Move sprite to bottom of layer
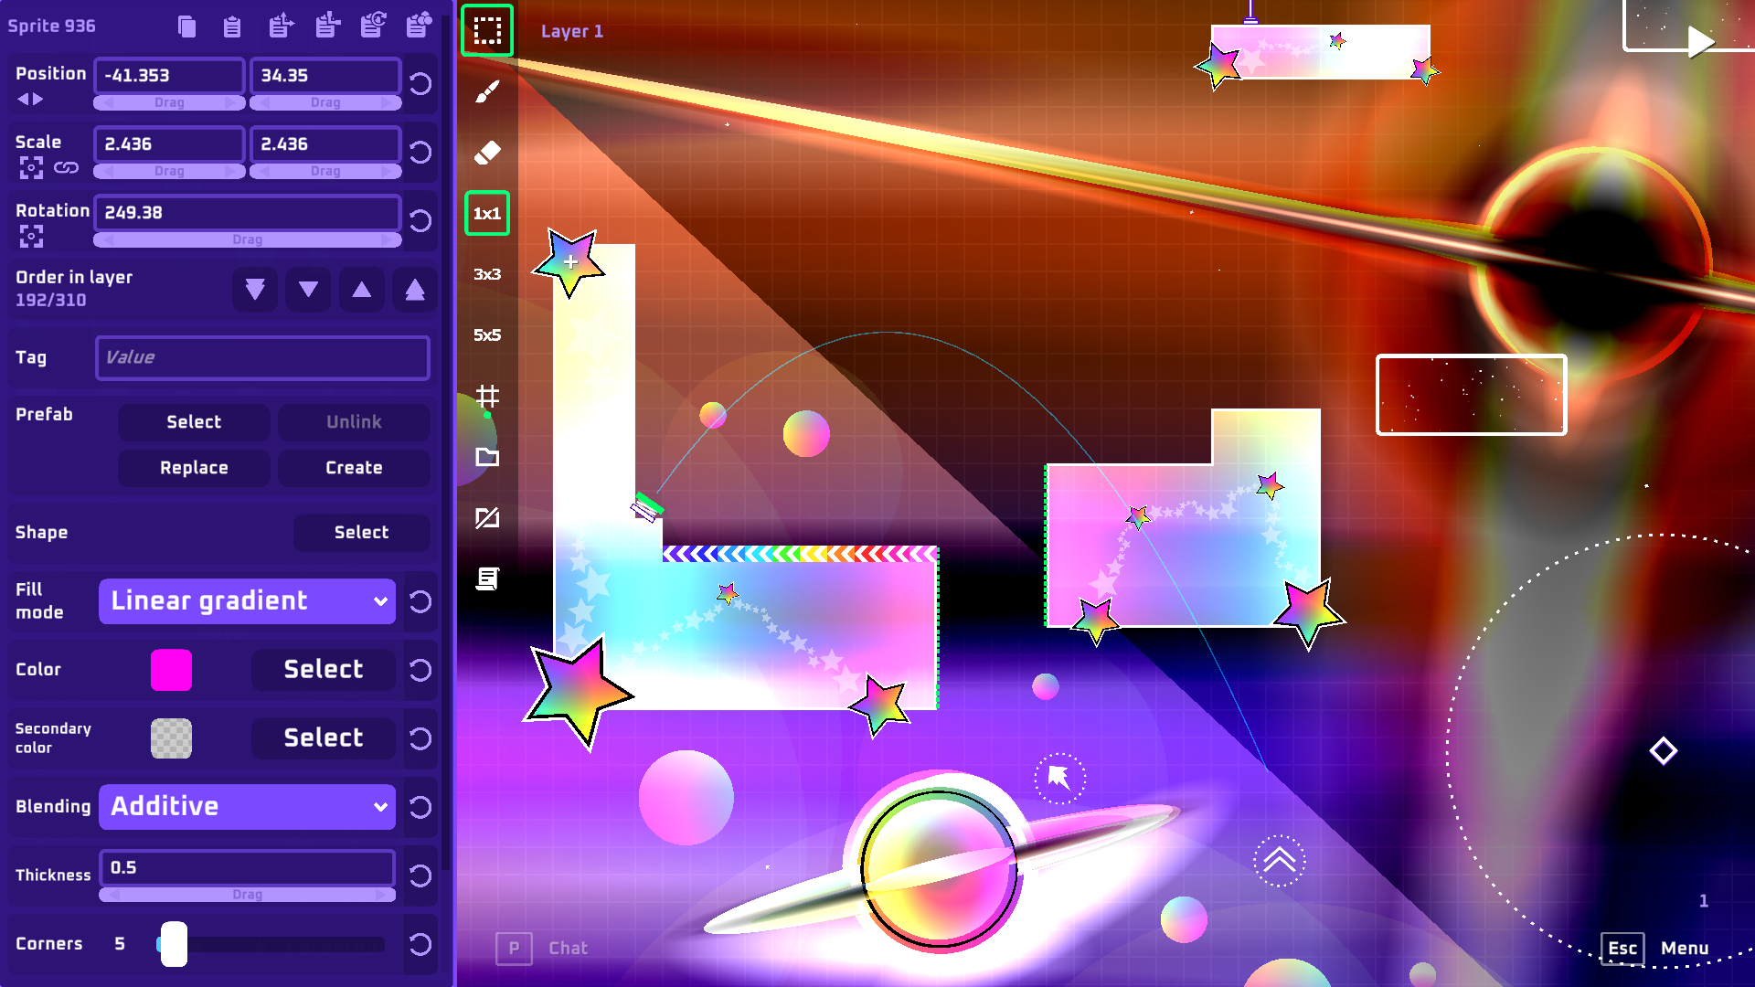This screenshot has width=1755, height=987. (x=255, y=291)
